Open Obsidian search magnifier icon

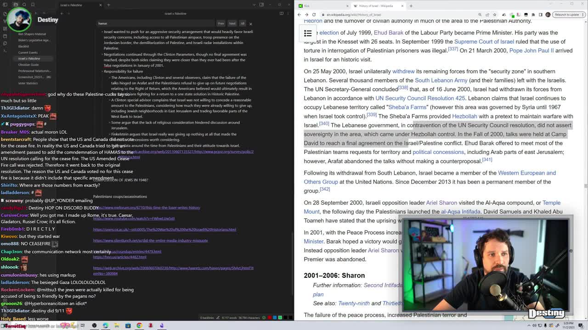[x=25, y=5]
